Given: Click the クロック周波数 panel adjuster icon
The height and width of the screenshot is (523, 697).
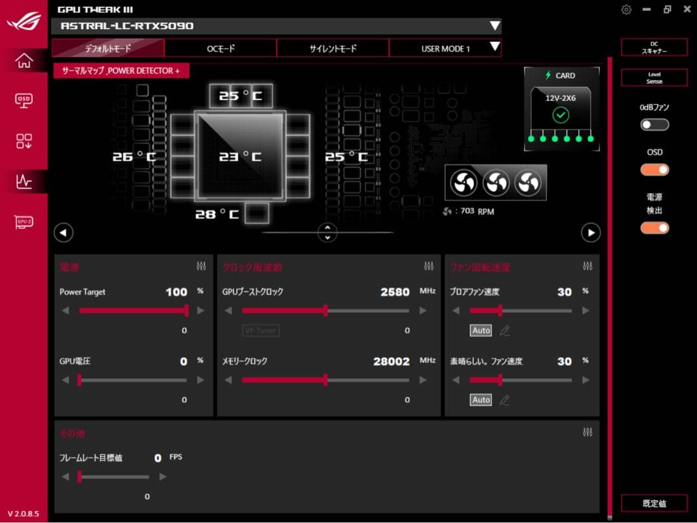Looking at the screenshot, I should point(427,265).
